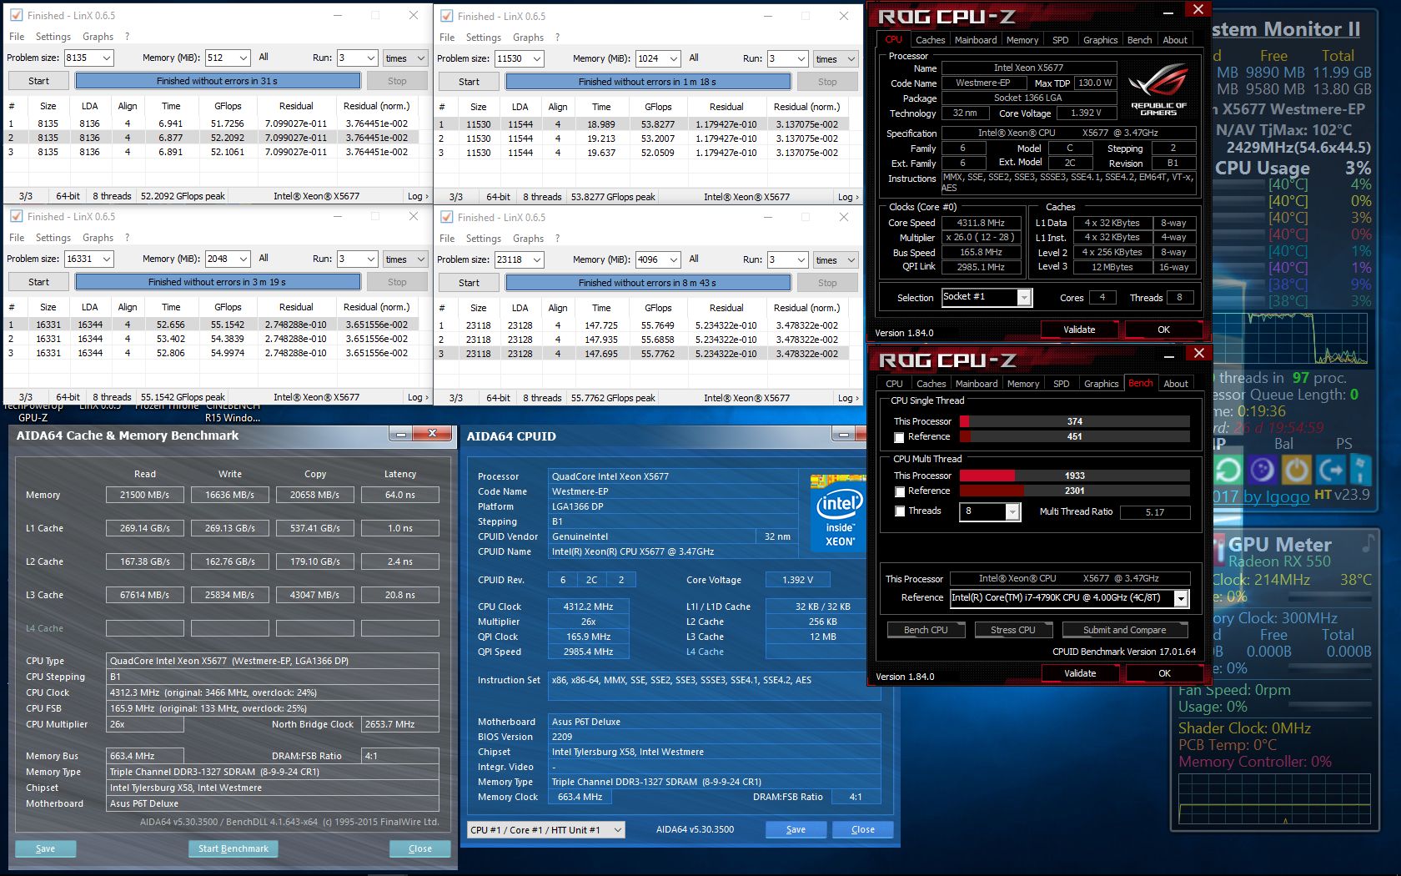Open Settings menu in the 11530 LinX window
The height and width of the screenshot is (876, 1401).
(484, 38)
